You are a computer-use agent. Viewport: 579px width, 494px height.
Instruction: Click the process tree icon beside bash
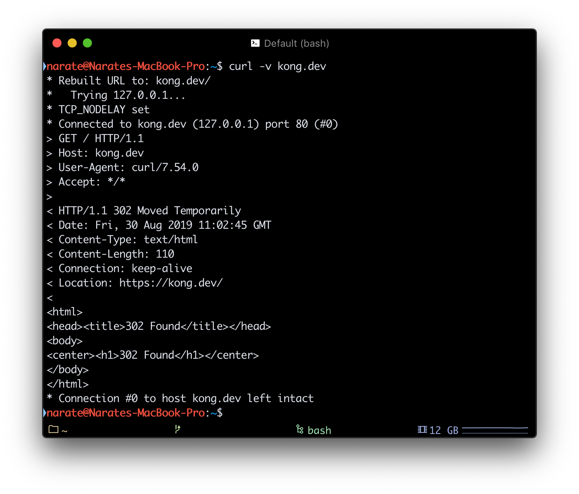pos(300,429)
